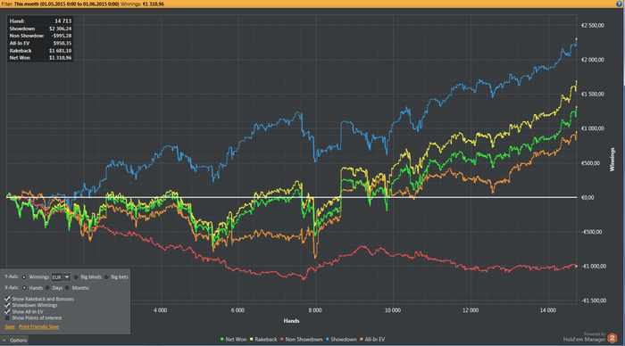Click the €1 500,00 axis label

[593, 95]
